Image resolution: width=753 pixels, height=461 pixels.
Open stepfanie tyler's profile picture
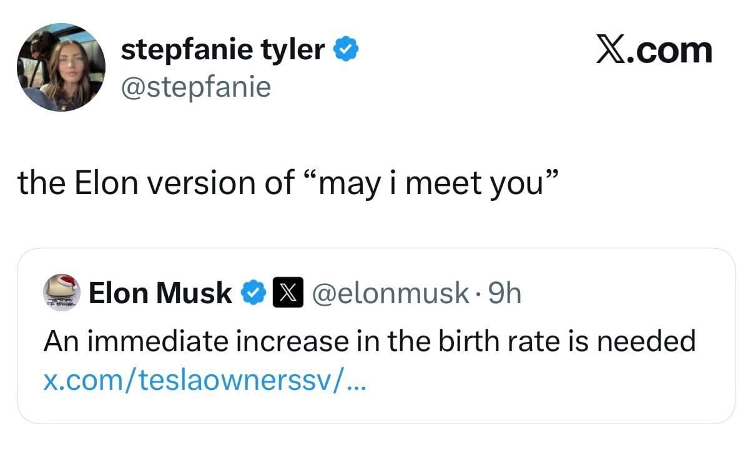[x=61, y=67]
